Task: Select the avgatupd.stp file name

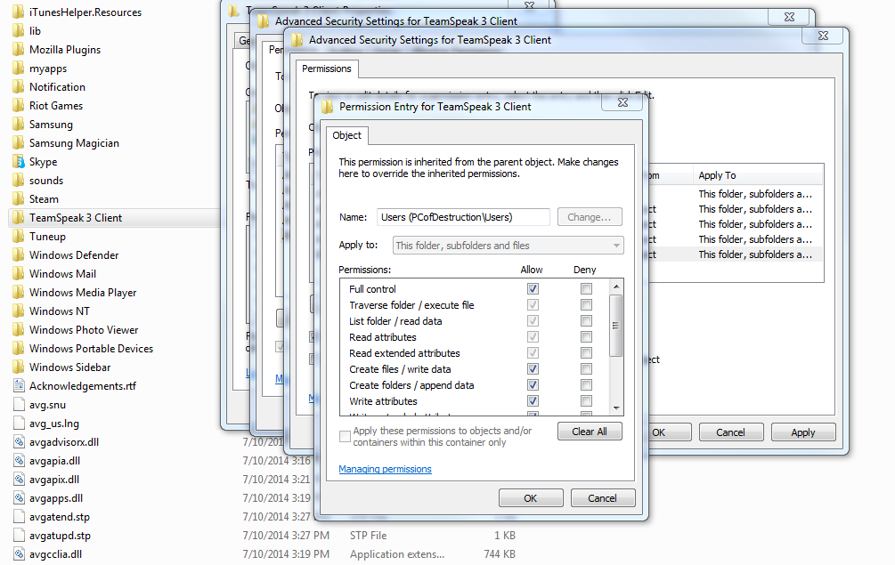Action: point(60,536)
